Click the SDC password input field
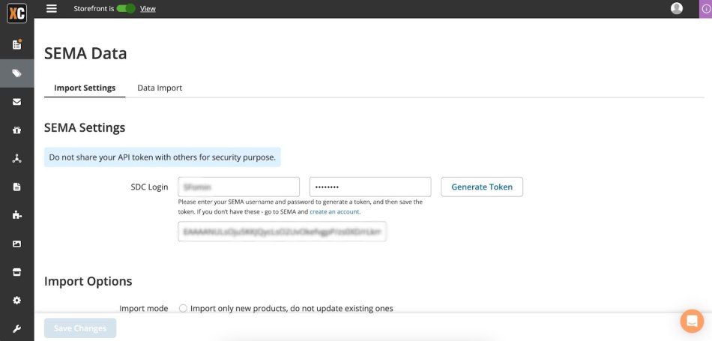The width and height of the screenshot is (712, 341). (x=369, y=187)
